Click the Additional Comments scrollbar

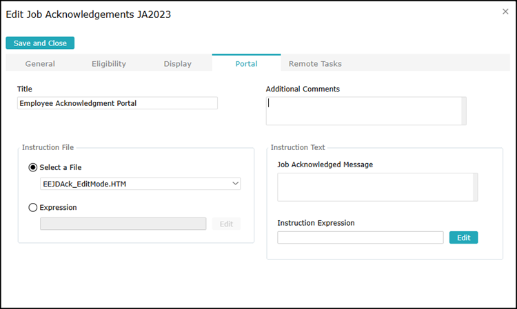click(463, 111)
